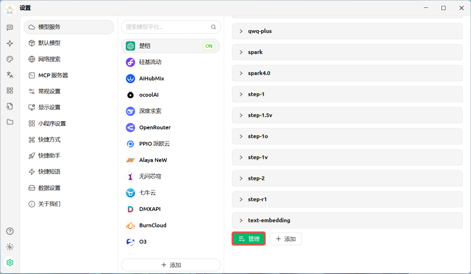This screenshot has height=274, width=471.
Task: Open 常规设置 settings section
Action: click(x=69, y=91)
